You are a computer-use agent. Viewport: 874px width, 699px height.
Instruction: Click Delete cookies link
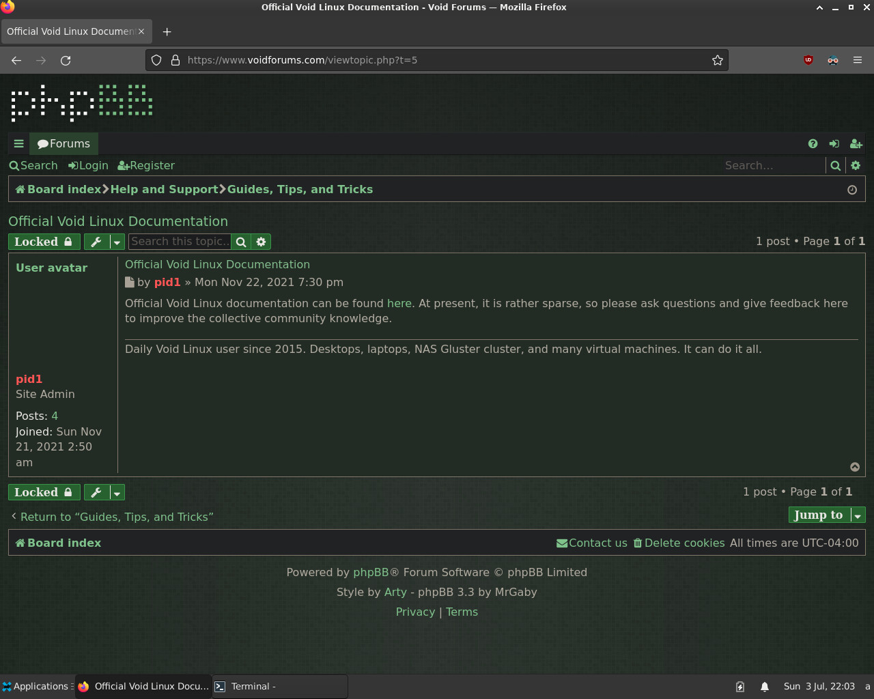click(x=679, y=543)
